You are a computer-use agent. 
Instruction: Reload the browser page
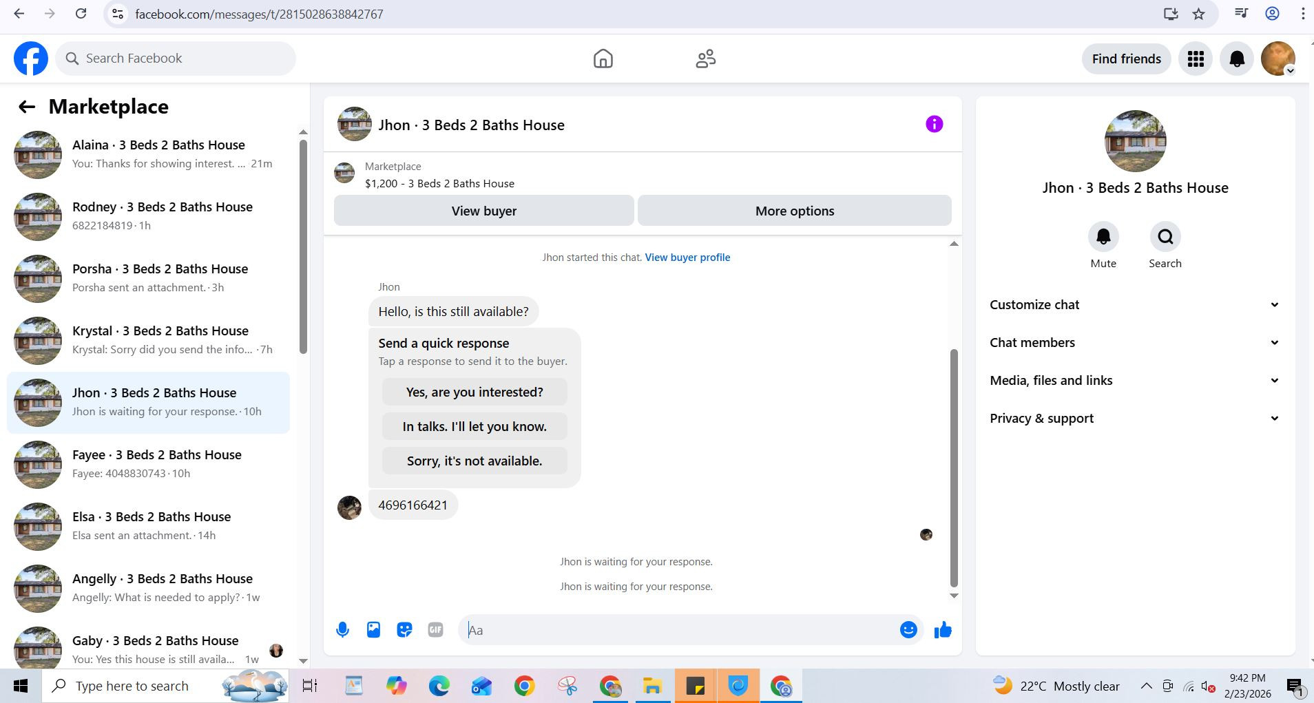[x=81, y=14]
